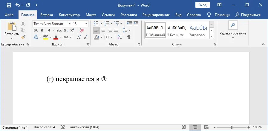This screenshot has width=268, height=131.
Task: Apply red font color
Action: click(56, 37)
